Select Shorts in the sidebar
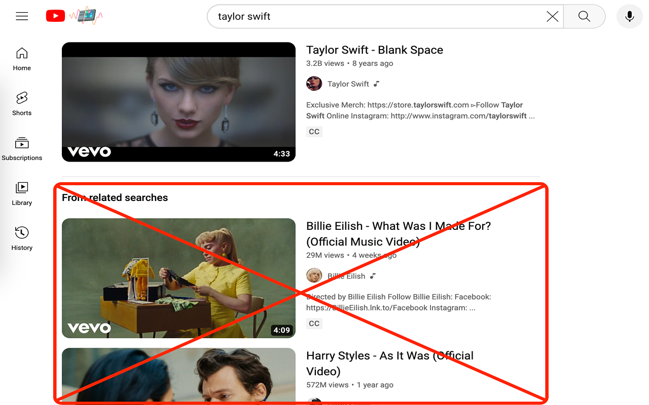This screenshot has width=649, height=405. click(x=21, y=103)
